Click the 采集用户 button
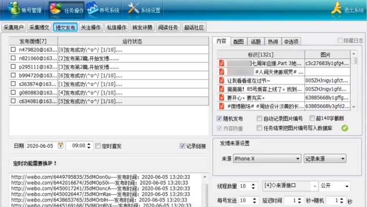 [x=13, y=28]
